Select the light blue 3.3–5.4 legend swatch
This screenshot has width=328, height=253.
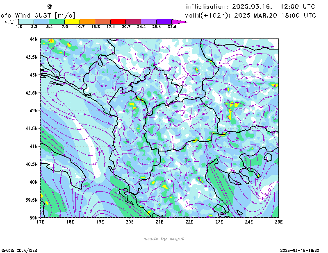[x=41, y=21]
